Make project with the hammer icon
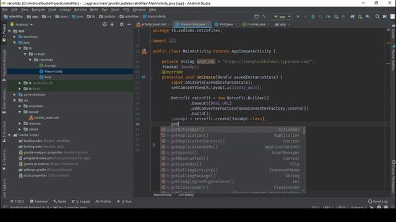Screen dimensions: 396x222 (x=264, y=17)
